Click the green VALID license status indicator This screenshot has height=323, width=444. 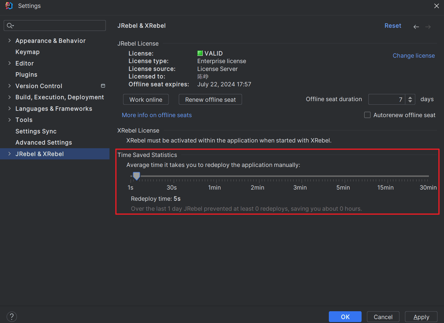click(x=200, y=53)
